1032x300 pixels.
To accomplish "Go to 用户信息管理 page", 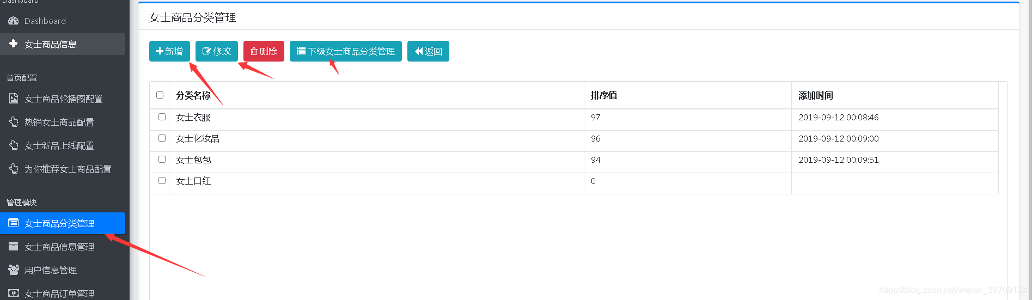I will [x=63, y=270].
